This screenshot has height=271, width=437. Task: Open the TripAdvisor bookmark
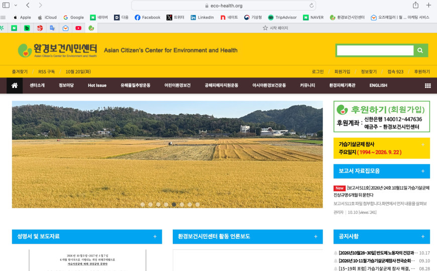click(282, 17)
